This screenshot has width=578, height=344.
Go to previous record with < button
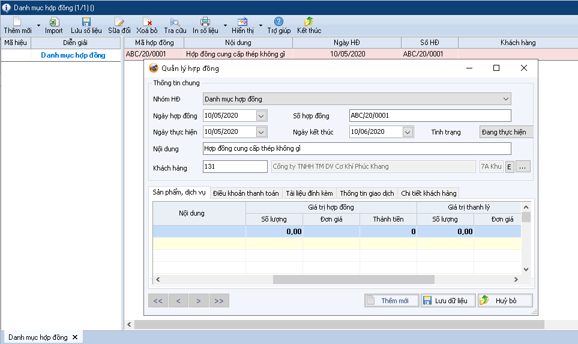[178, 301]
